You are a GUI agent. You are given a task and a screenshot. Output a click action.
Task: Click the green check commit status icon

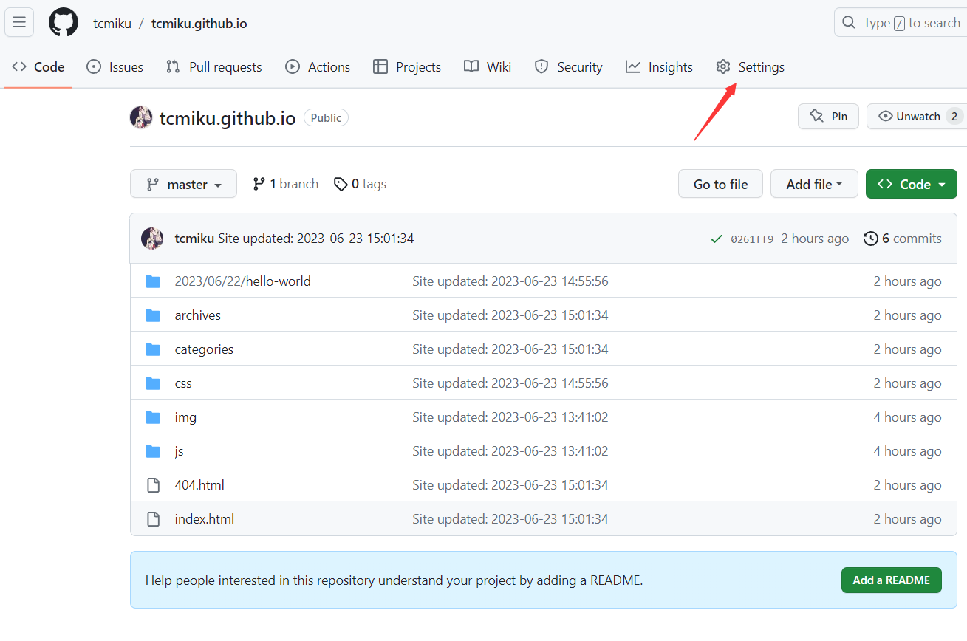716,239
